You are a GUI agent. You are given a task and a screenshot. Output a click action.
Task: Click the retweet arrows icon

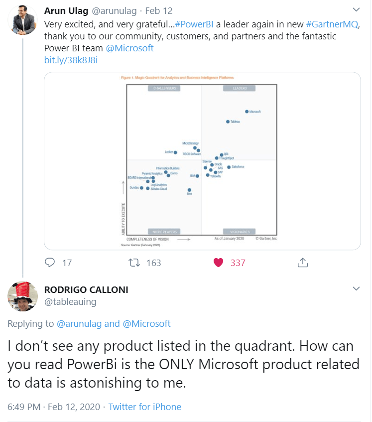134,263
